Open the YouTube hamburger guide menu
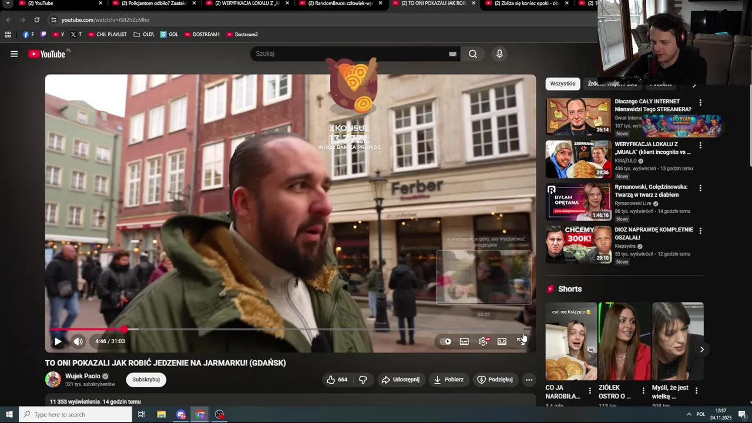 click(x=14, y=54)
